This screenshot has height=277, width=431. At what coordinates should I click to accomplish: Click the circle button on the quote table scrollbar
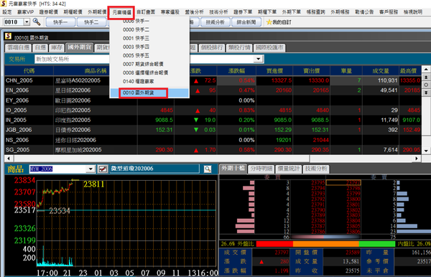426,85
